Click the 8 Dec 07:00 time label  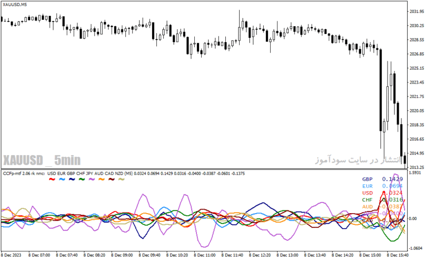(39, 255)
